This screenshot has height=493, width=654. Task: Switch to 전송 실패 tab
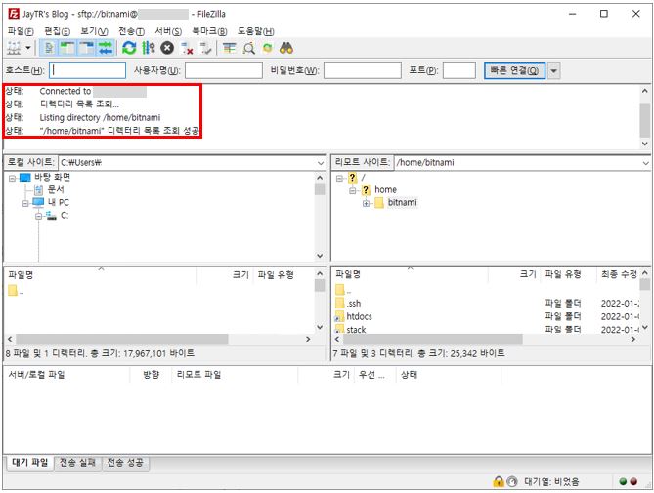tap(77, 463)
